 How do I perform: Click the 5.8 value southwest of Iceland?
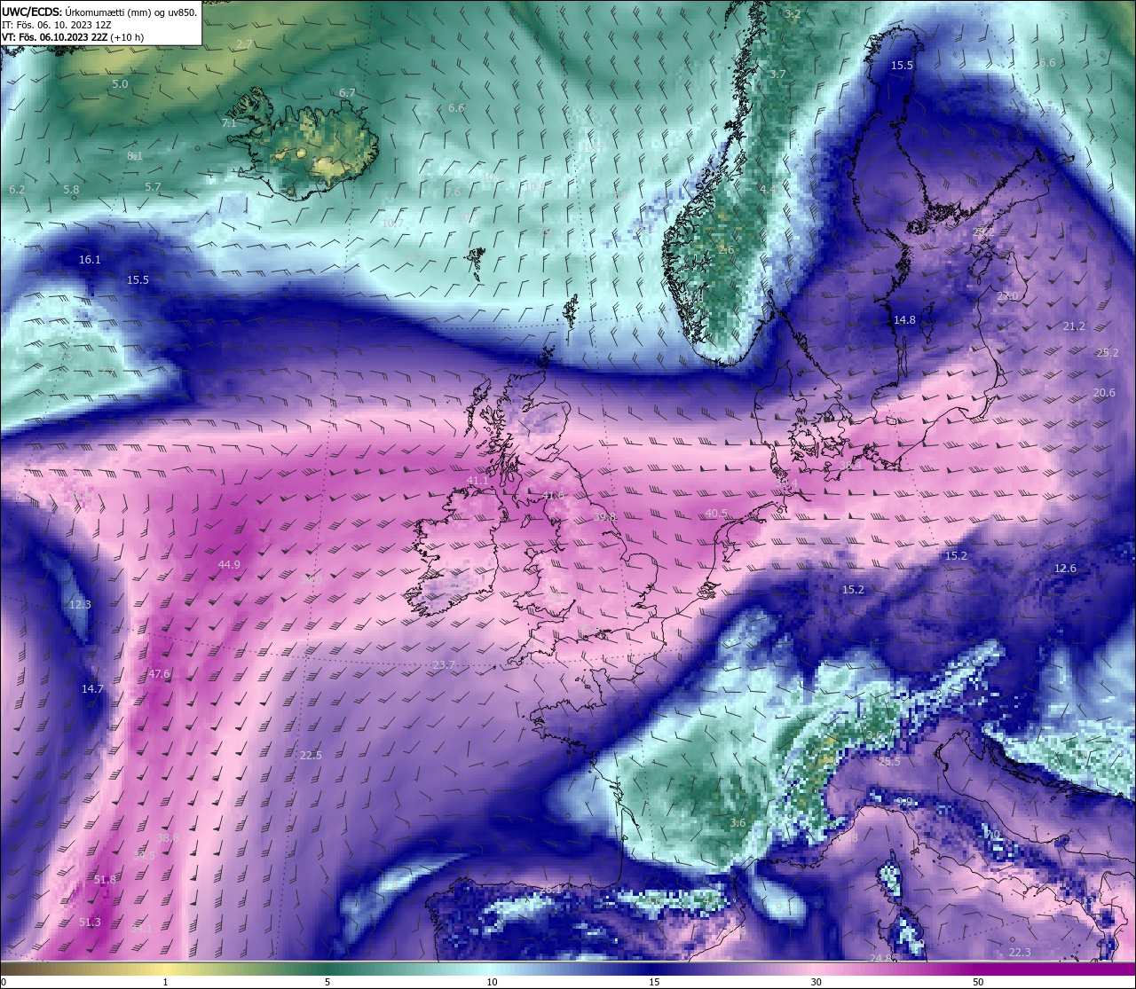tap(71, 190)
